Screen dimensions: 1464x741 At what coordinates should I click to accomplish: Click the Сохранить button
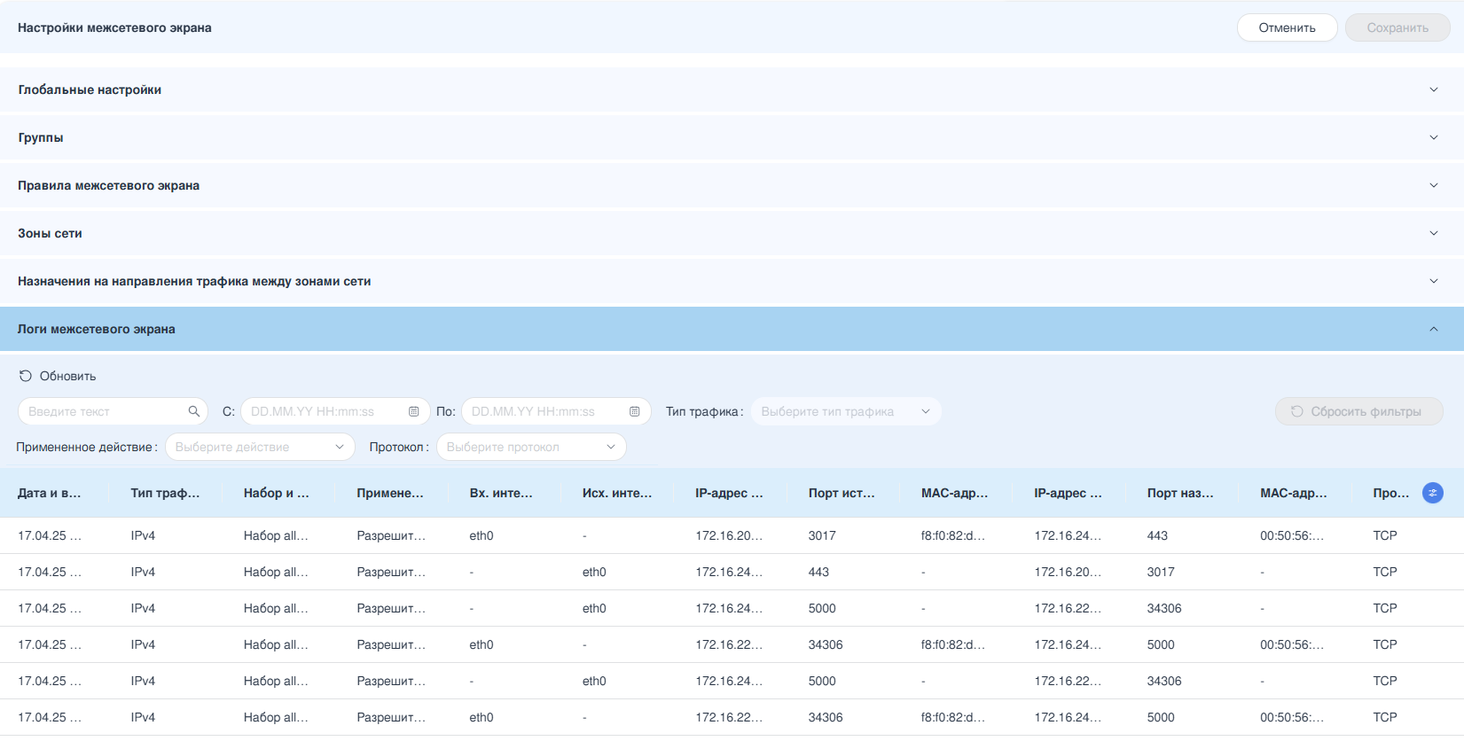pyautogui.click(x=1397, y=27)
